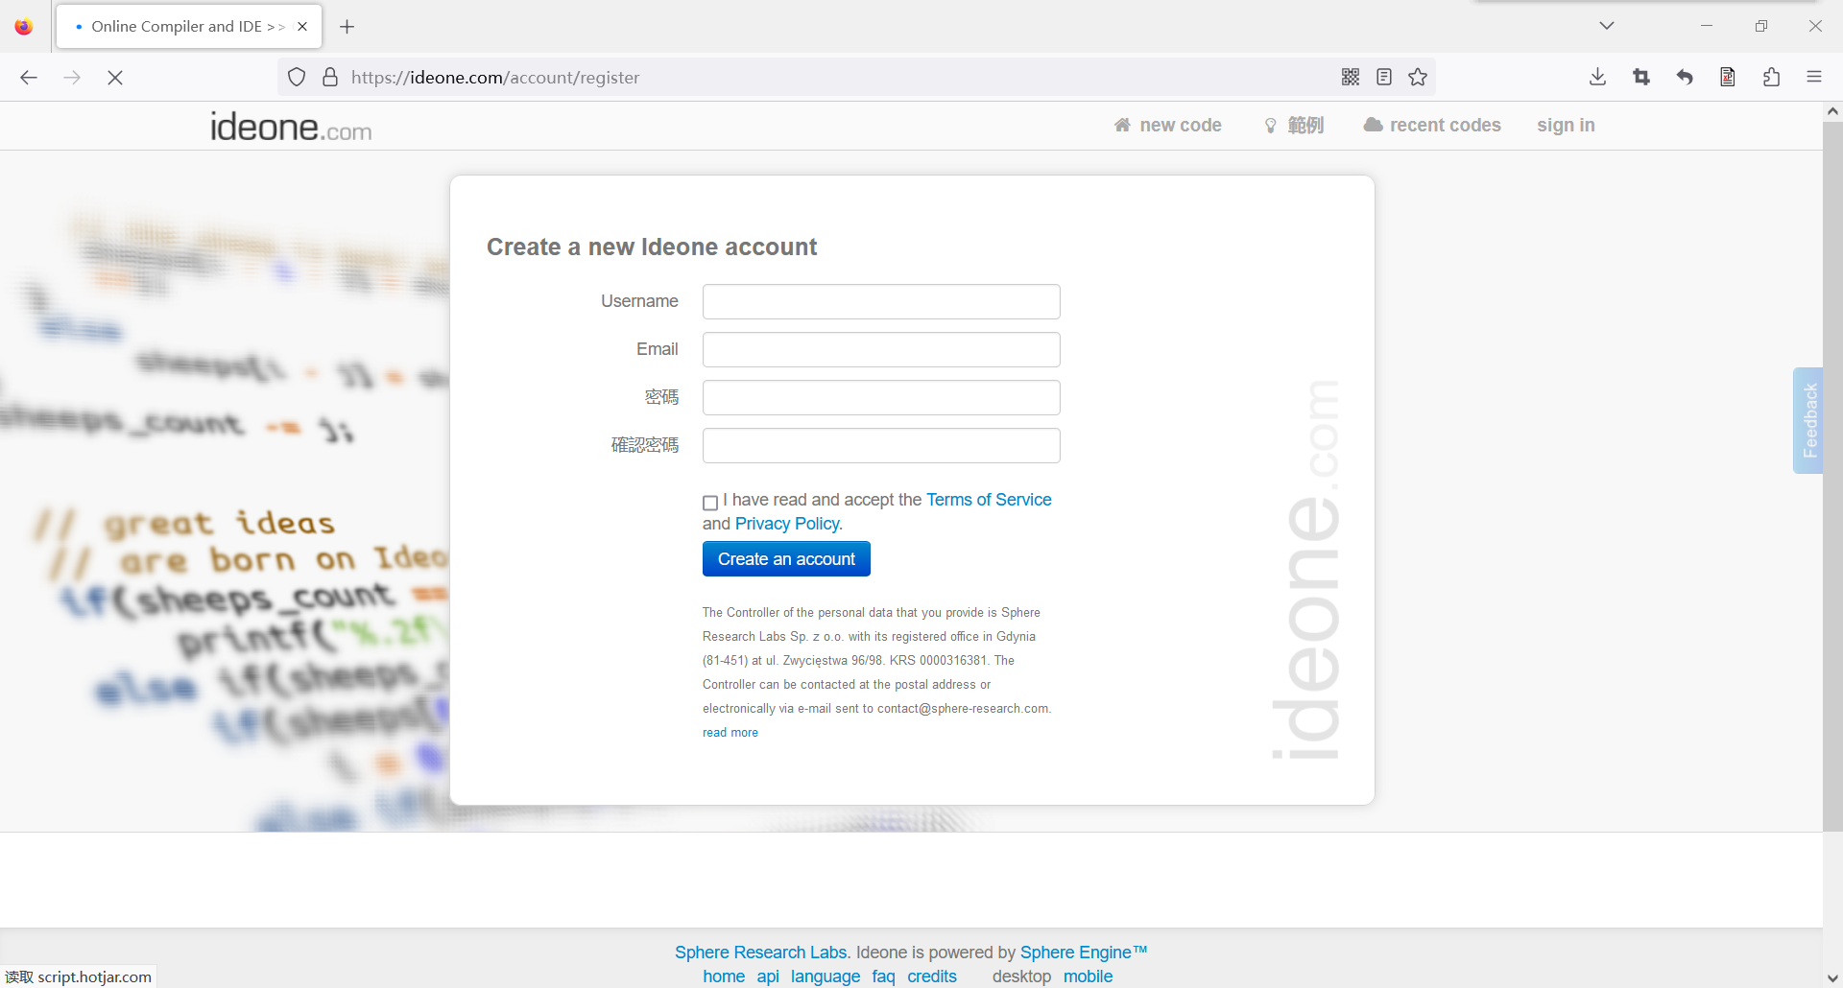
Task: Focus the Username input field
Action: click(x=881, y=301)
